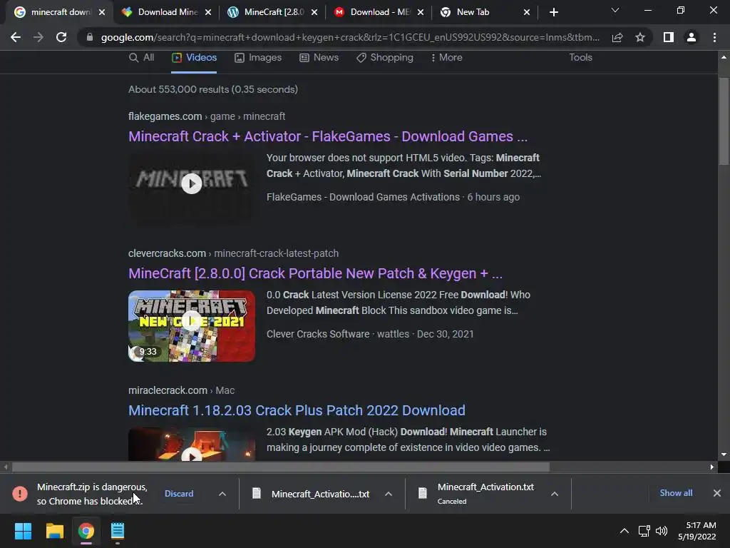Close the 'New Tab' tab

pyautogui.click(x=527, y=12)
